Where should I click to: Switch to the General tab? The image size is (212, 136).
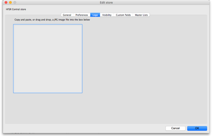[x=67, y=15]
